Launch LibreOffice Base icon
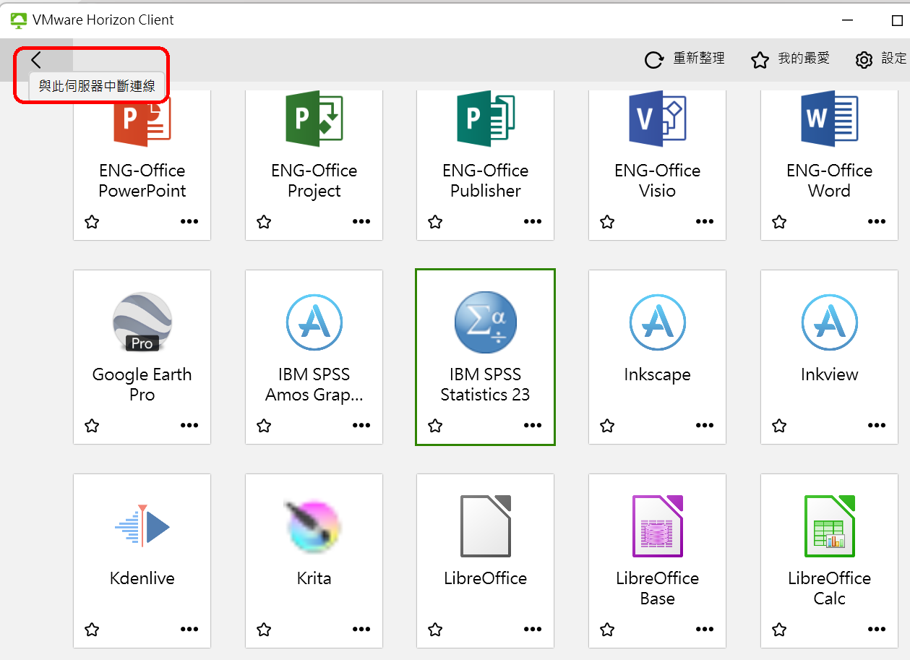This screenshot has height=660, width=910. [656, 526]
